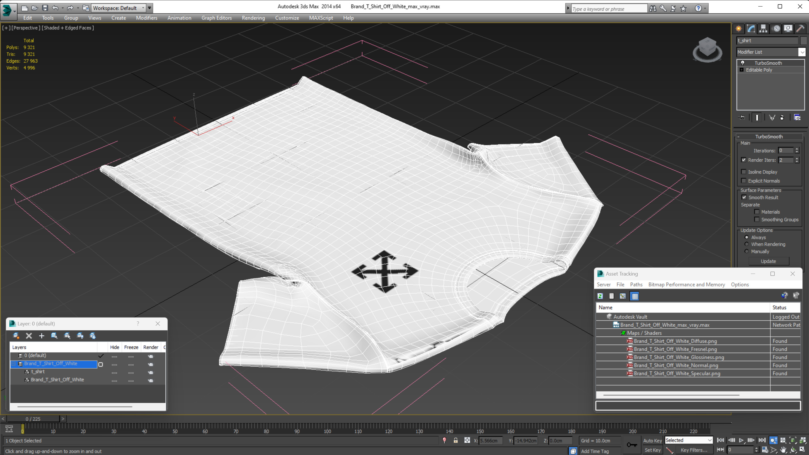Switch Asset Tracking to table view

635,296
